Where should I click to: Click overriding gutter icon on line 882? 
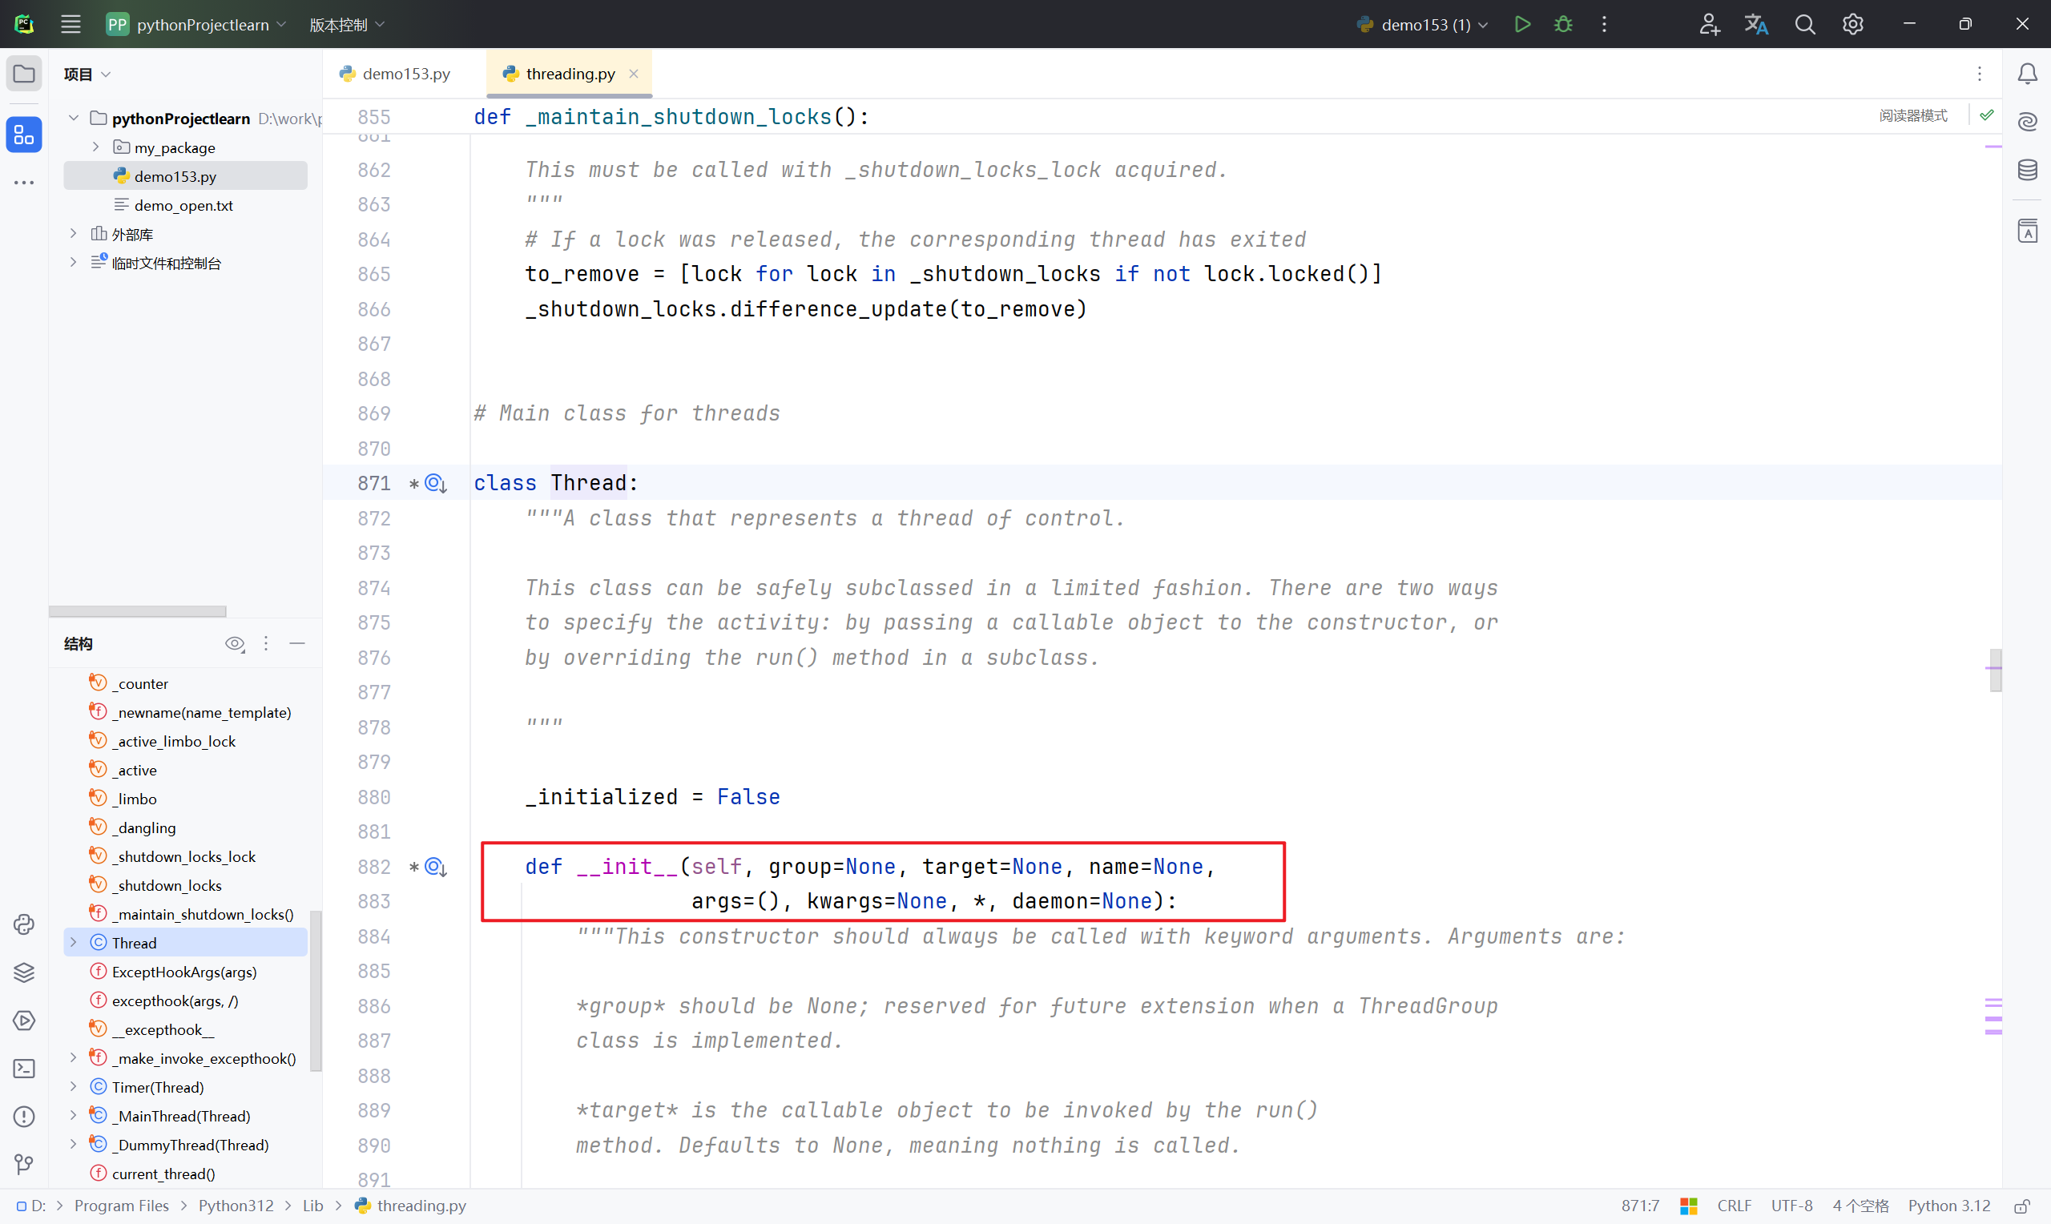pos(435,867)
